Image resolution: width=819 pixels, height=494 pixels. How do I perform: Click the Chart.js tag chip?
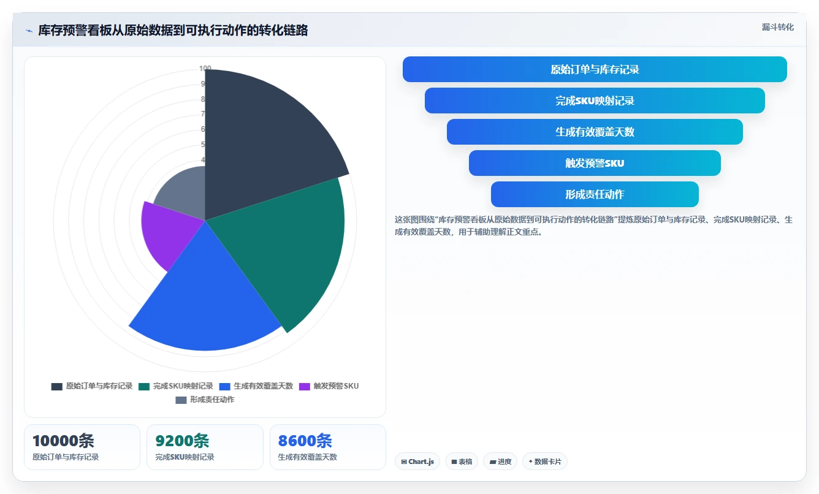(x=417, y=462)
